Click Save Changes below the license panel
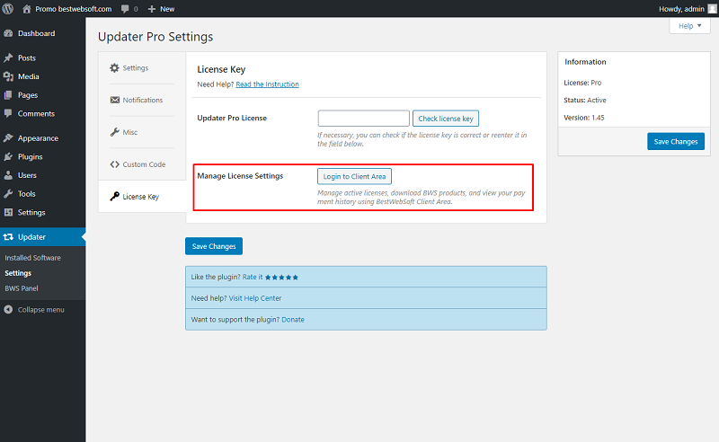Viewport: 719px width, 442px height. pos(214,246)
